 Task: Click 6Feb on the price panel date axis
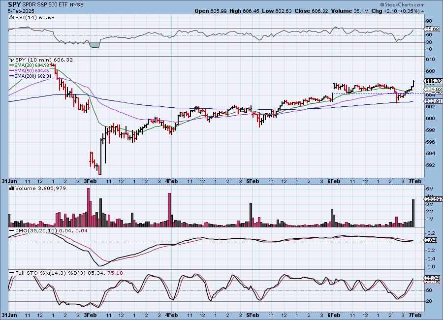[334, 181]
